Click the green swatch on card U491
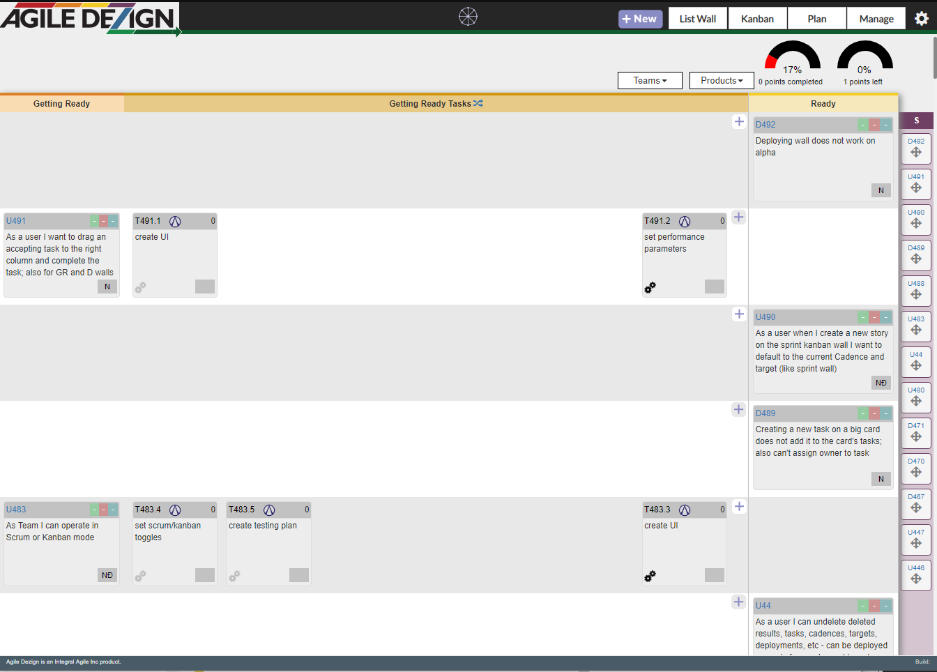Image resolution: width=937 pixels, height=672 pixels. click(x=94, y=221)
